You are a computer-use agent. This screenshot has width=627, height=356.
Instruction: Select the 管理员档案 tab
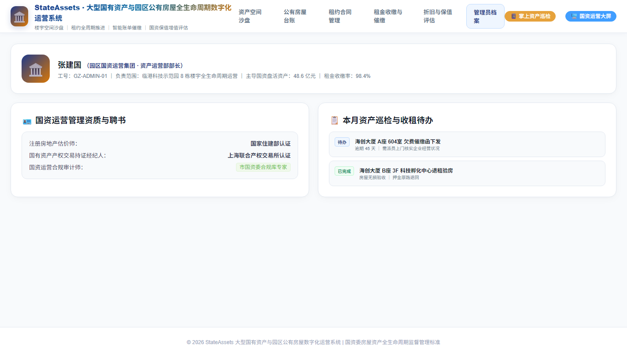485,16
